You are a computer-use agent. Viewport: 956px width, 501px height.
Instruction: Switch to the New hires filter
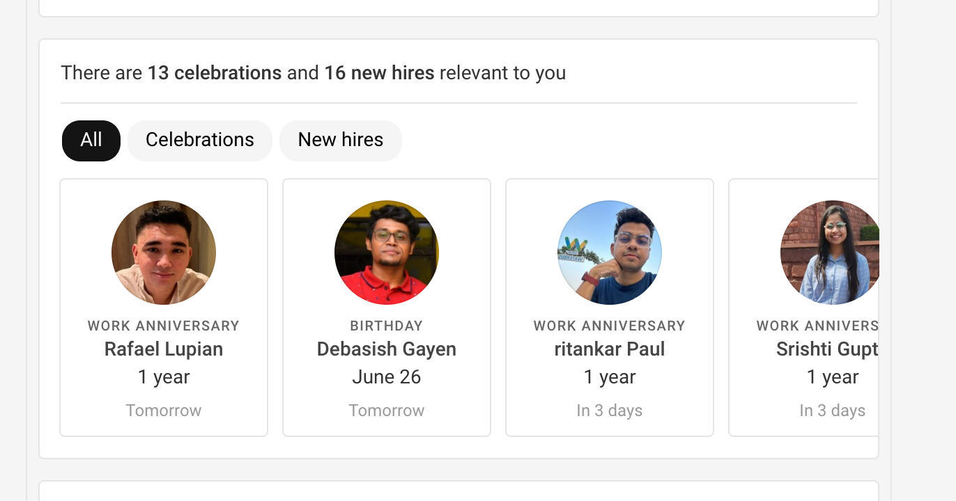[340, 141]
